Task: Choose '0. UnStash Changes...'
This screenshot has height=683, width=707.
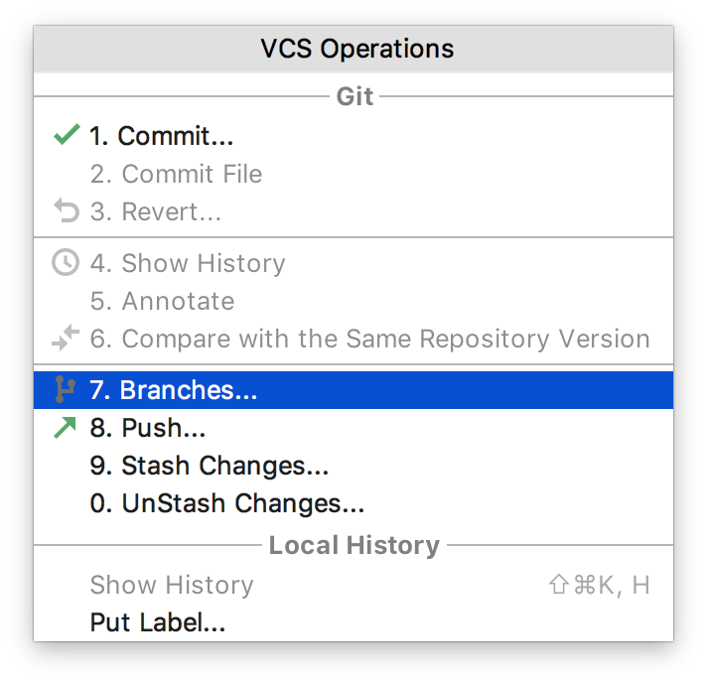Action: point(353,503)
